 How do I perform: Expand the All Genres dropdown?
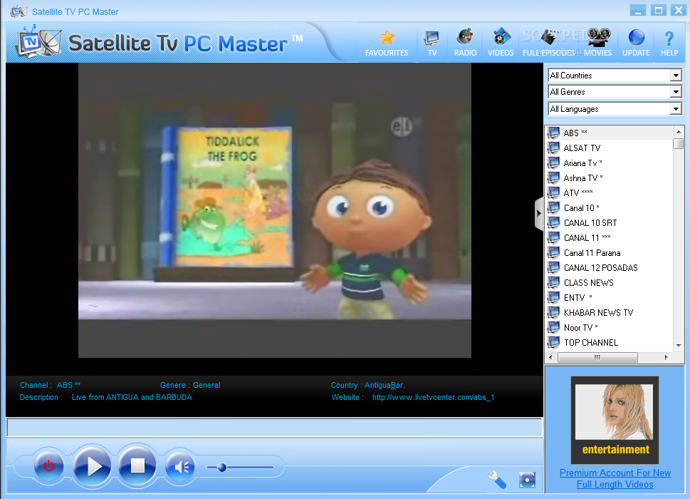click(x=676, y=92)
